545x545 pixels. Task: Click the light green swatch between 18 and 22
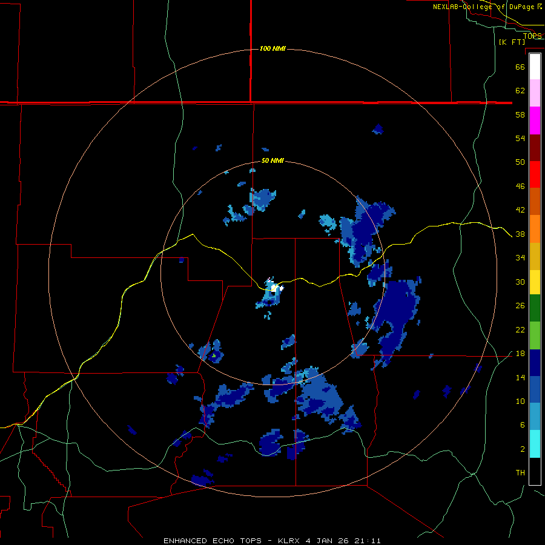535,335
